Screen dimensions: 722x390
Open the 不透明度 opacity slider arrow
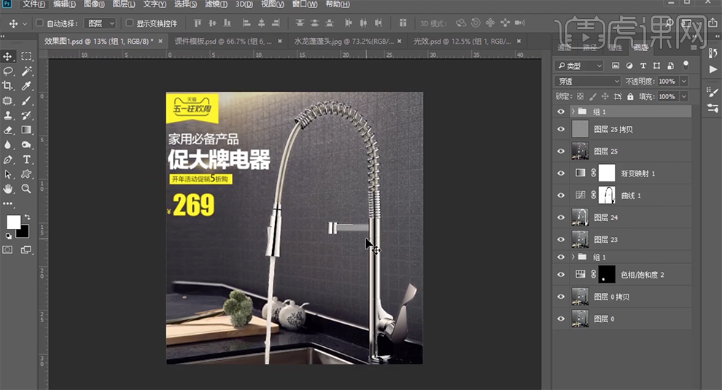pos(684,81)
